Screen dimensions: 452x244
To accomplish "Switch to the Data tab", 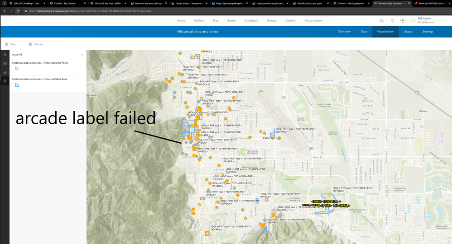I will click(x=364, y=32).
